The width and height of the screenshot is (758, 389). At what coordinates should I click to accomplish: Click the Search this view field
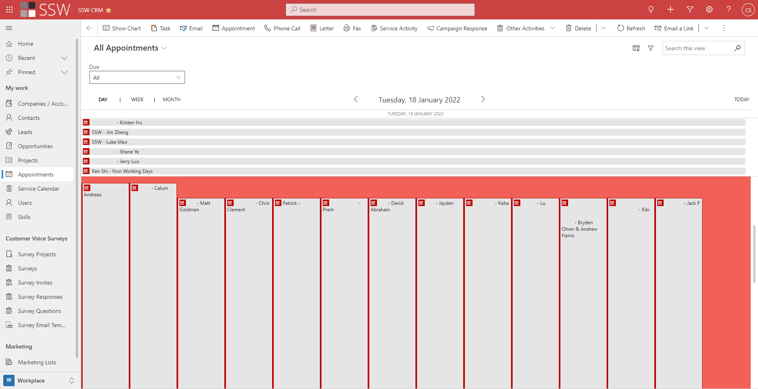point(698,48)
